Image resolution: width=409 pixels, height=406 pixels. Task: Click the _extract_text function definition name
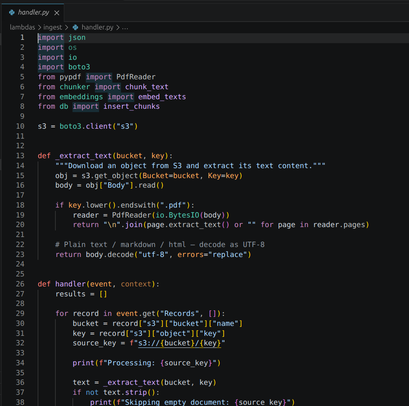pos(83,156)
